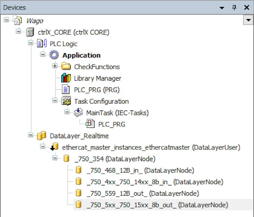
Task: Click the Task Configuration icon
Action: (x=66, y=101)
